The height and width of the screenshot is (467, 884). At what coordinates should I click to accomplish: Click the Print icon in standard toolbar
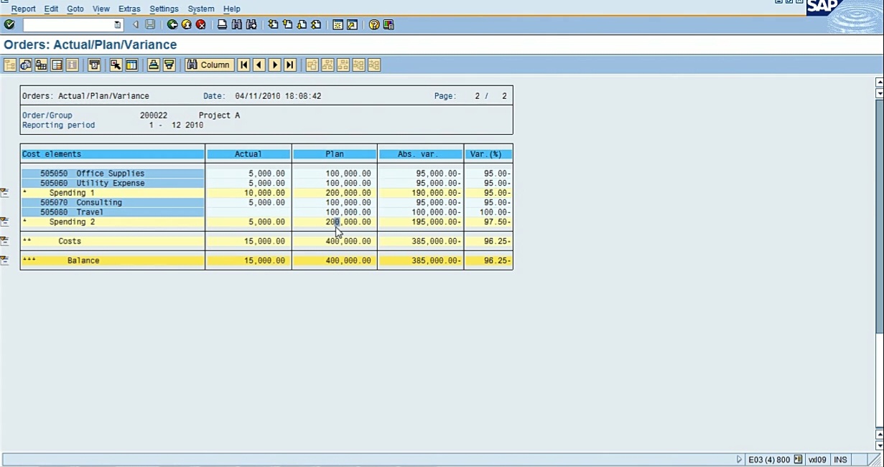pos(223,24)
